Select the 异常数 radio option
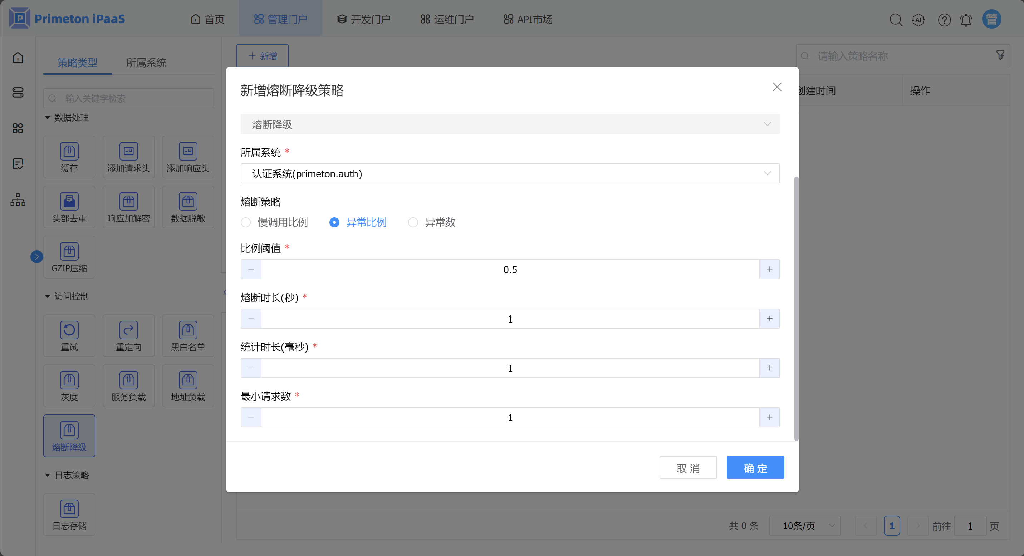 coord(413,222)
